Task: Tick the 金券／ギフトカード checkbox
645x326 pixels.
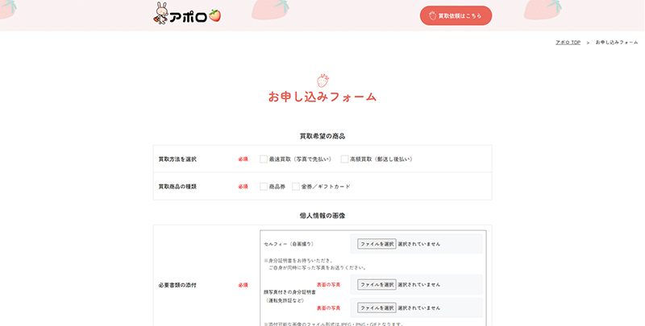Action: click(296, 186)
